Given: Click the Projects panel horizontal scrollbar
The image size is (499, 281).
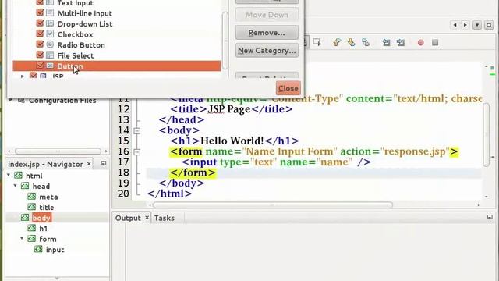Looking at the screenshot, I should coord(58,151).
